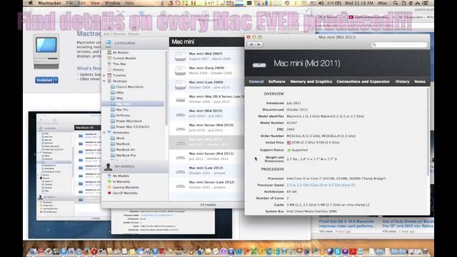
Task: Open the Help menu
Action: point(130,3)
